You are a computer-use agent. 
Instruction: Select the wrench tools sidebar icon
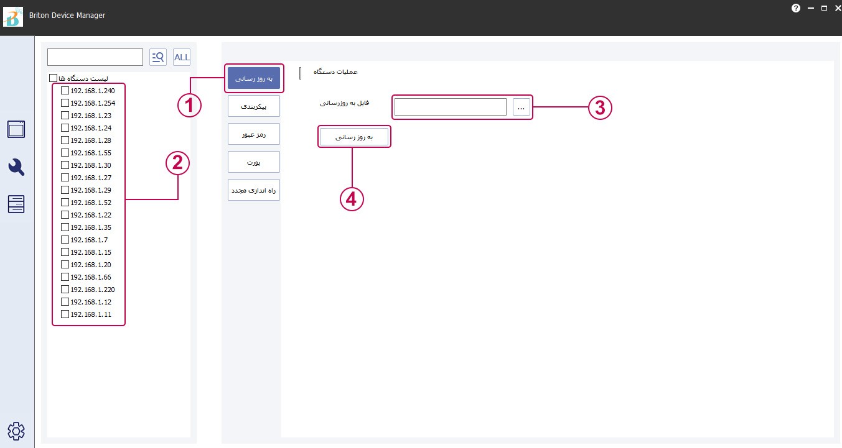pos(16,167)
